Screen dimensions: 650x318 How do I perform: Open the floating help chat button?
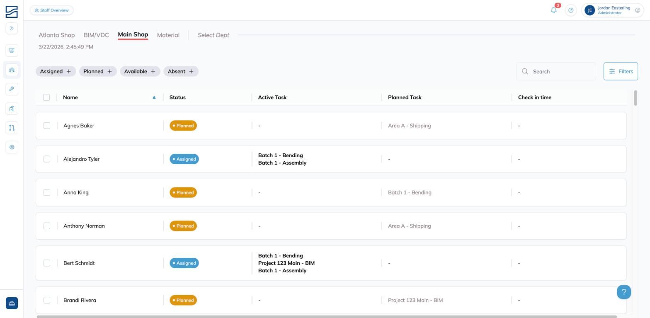tap(624, 292)
